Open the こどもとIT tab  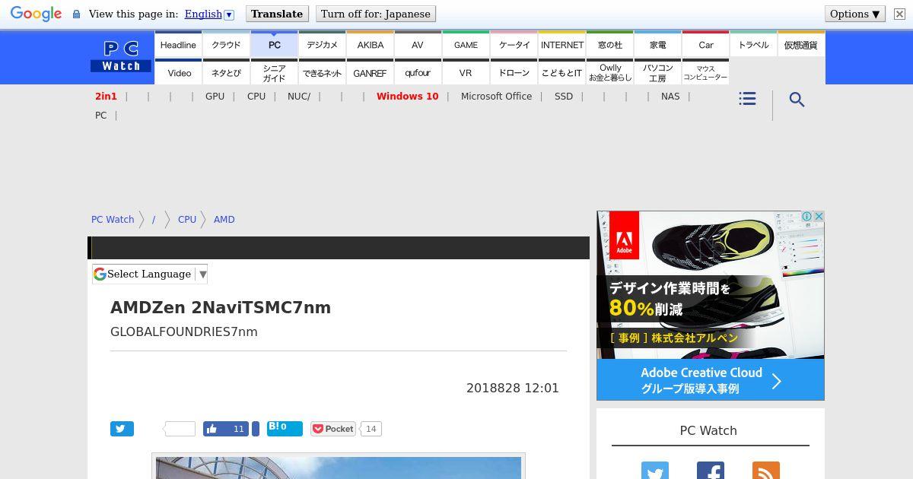pos(561,73)
